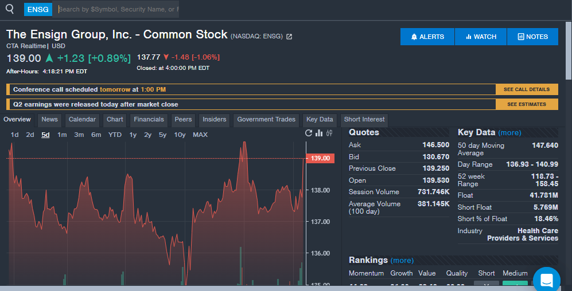
Task: Open the Short Interest tab
Action: (x=364, y=120)
